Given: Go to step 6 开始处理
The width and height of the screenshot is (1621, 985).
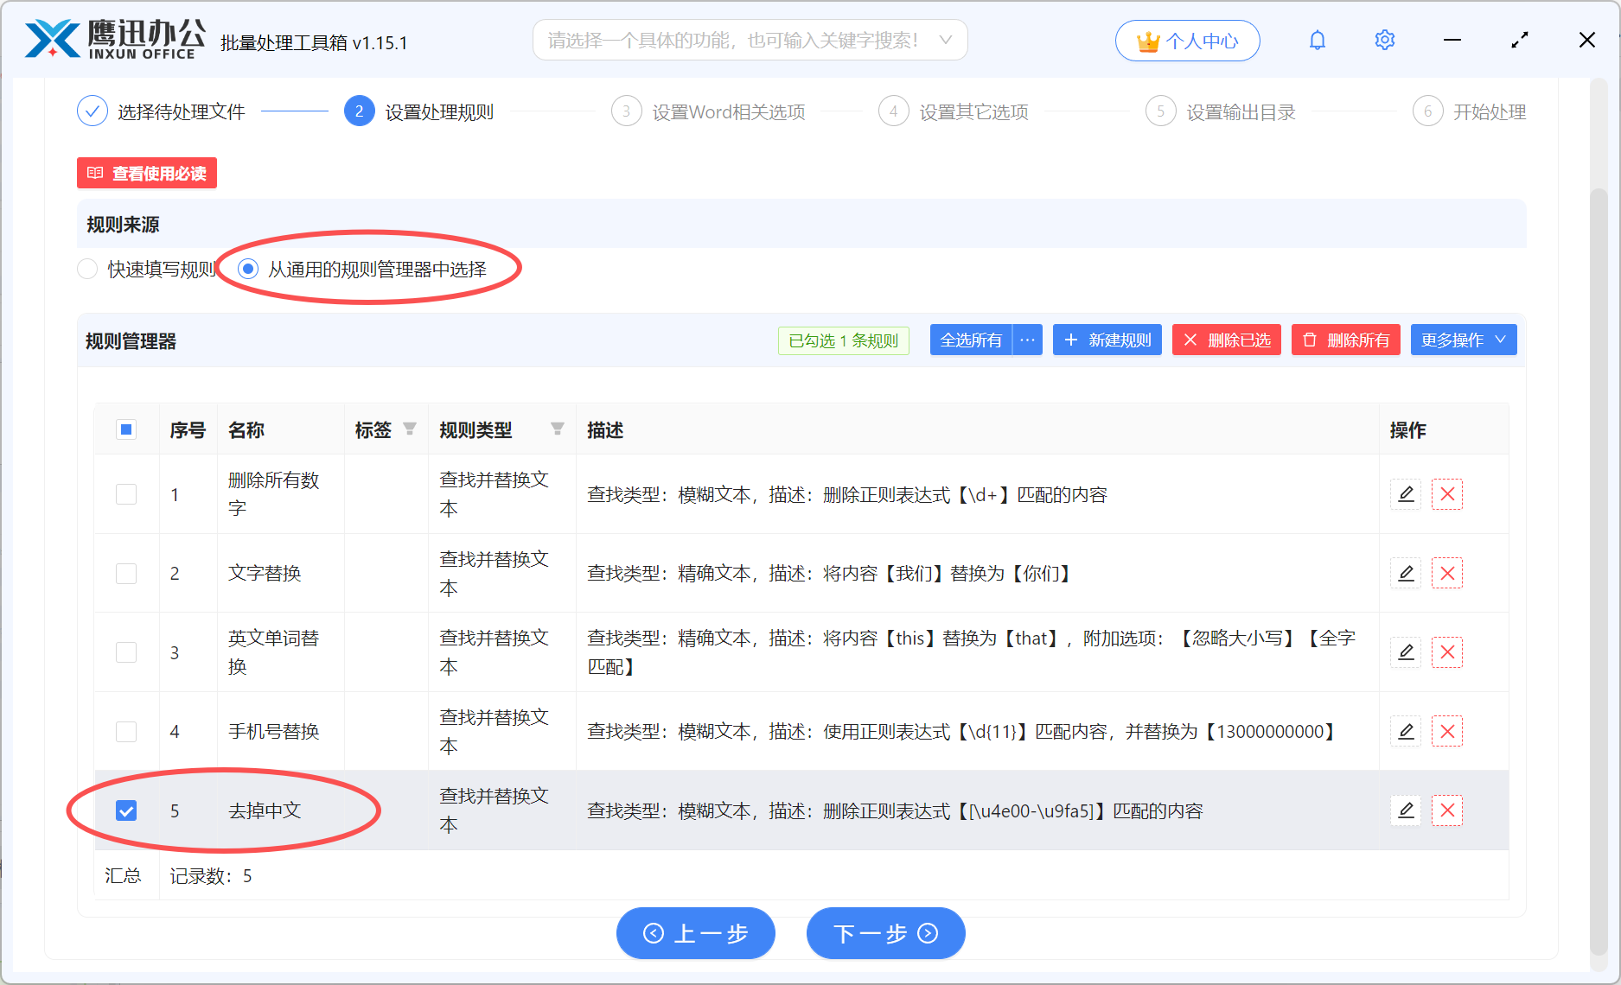Looking at the screenshot, I should tap(1470, 111).
